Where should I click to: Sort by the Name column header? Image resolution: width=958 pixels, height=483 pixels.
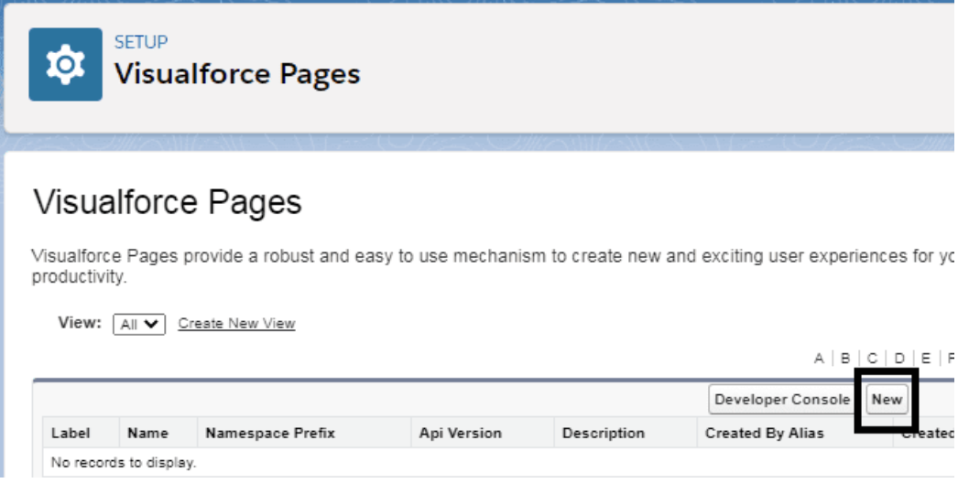[147, 433]
